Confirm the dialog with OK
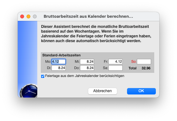 (x=141, y=91)
